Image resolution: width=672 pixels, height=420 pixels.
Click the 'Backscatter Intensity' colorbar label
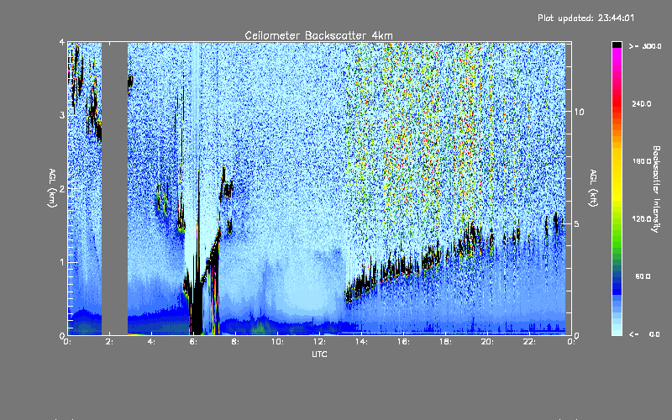[x=656, y=189]
